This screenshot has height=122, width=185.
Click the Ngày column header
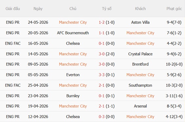coord(38,9)
